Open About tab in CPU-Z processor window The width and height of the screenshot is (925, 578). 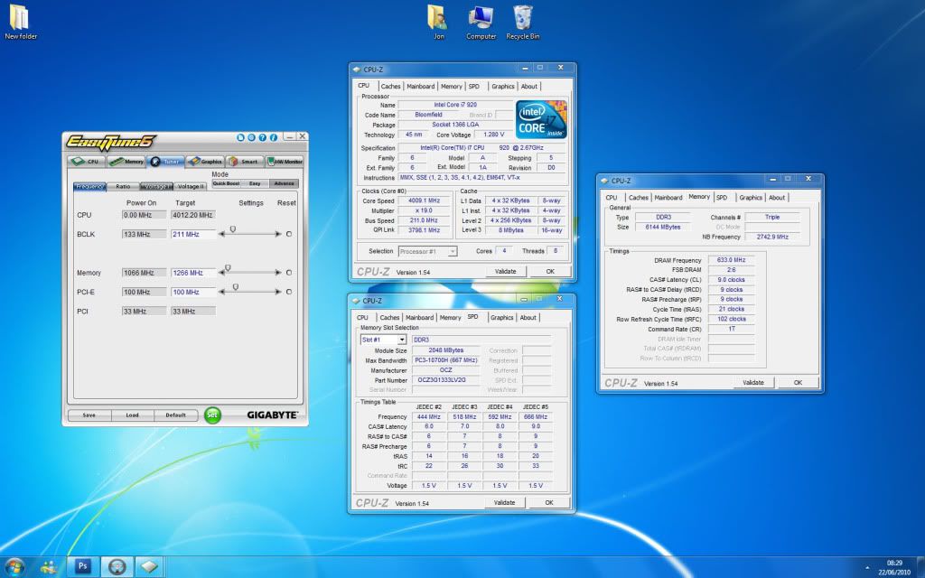click(529, 86)
